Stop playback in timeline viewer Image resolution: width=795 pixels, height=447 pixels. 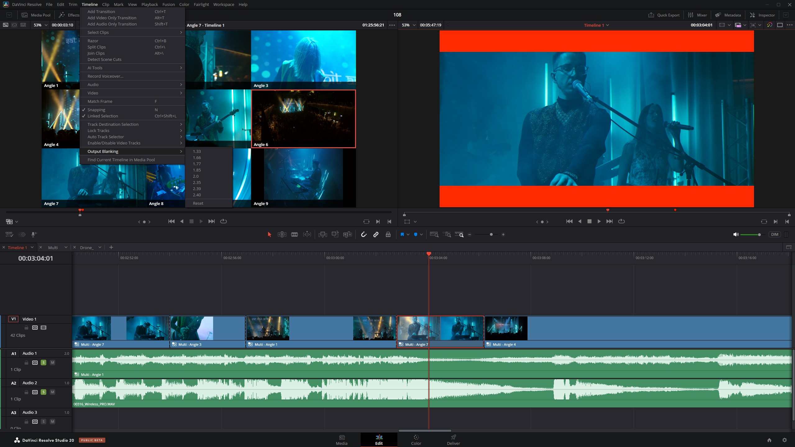click(589, 221)
